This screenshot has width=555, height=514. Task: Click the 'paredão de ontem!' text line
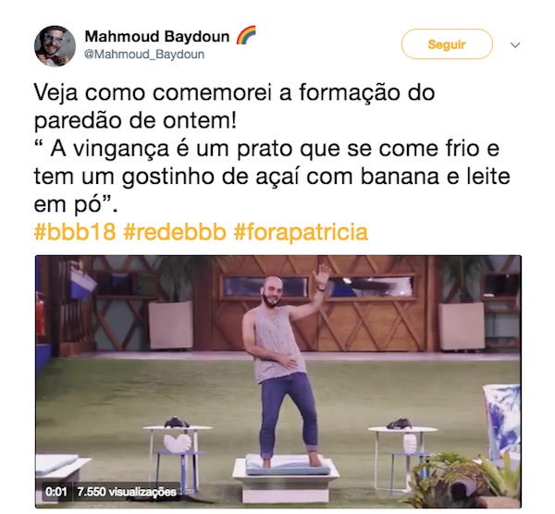tap(135, 120)
